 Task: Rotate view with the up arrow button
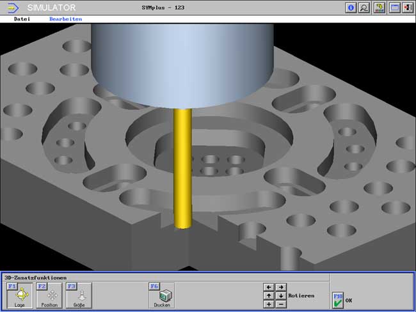[269, 296]
